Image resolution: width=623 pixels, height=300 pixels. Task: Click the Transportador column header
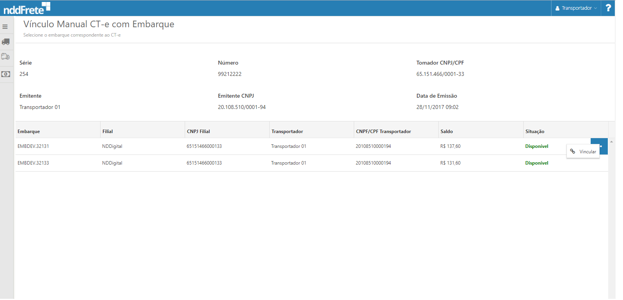(287, 132)
